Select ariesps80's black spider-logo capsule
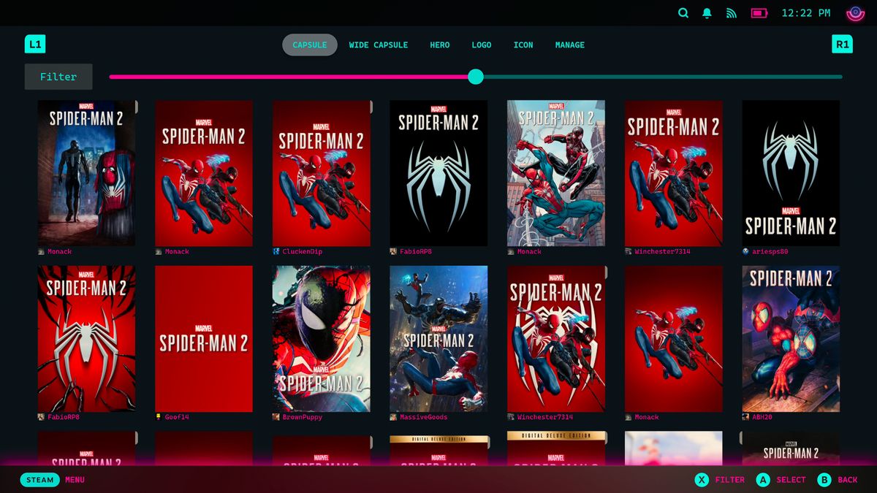Screen dimensions: 877x493 tap(791, 173)
